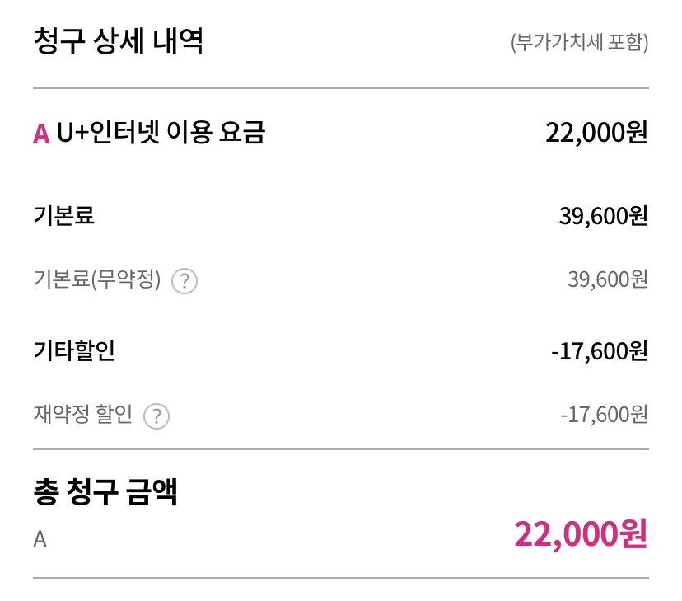Click the 재약정 할인 item text
Viewport: 682px width, 601px height.
(x=82, y=415)
